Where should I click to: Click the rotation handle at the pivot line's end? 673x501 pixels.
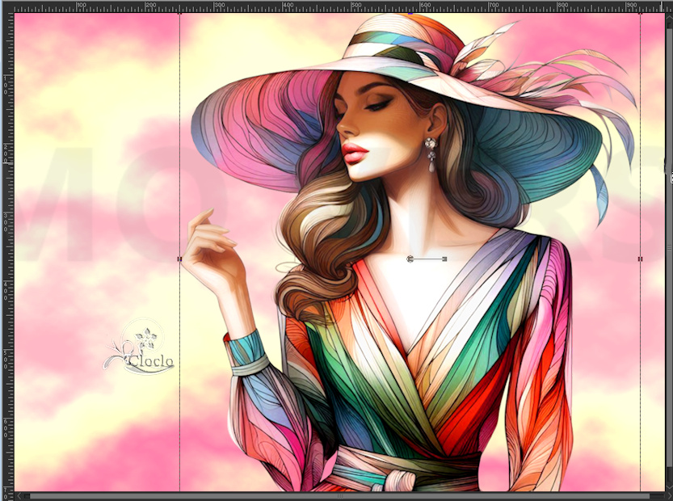point(444,259)
